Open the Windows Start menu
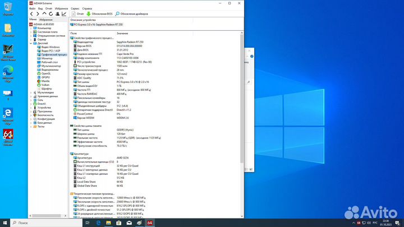 (5, 223)
